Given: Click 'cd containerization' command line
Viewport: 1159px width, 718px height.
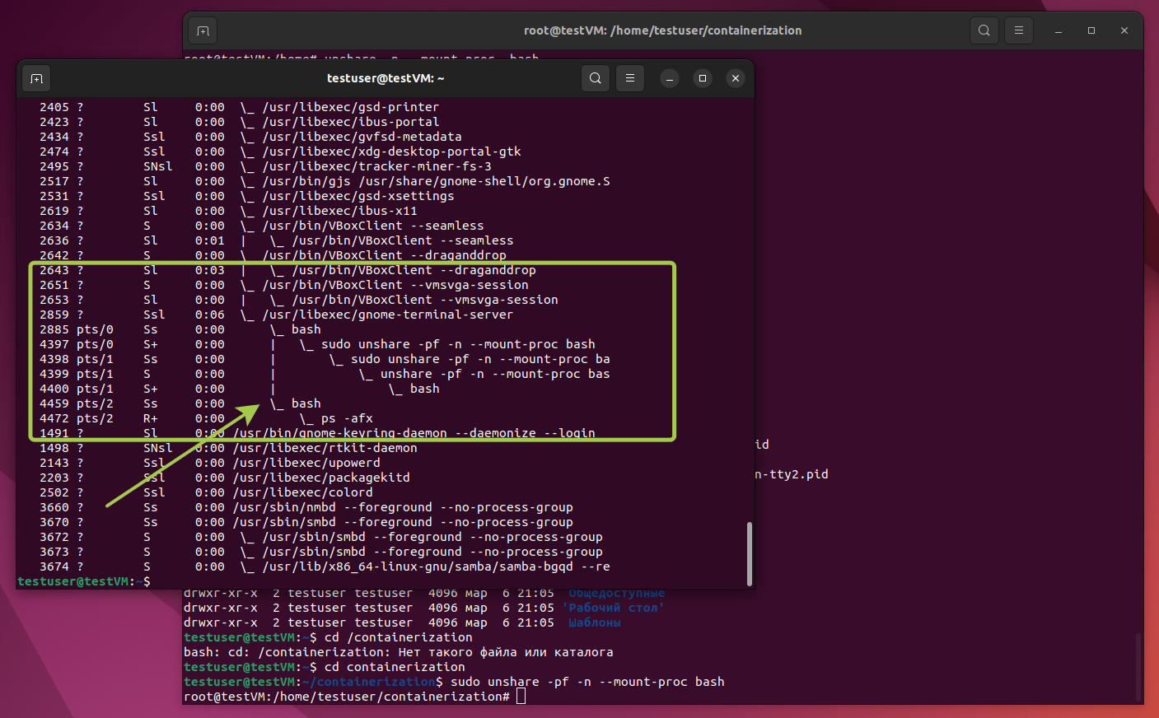Looking at the screenshot, I should (x=325, y=667).
